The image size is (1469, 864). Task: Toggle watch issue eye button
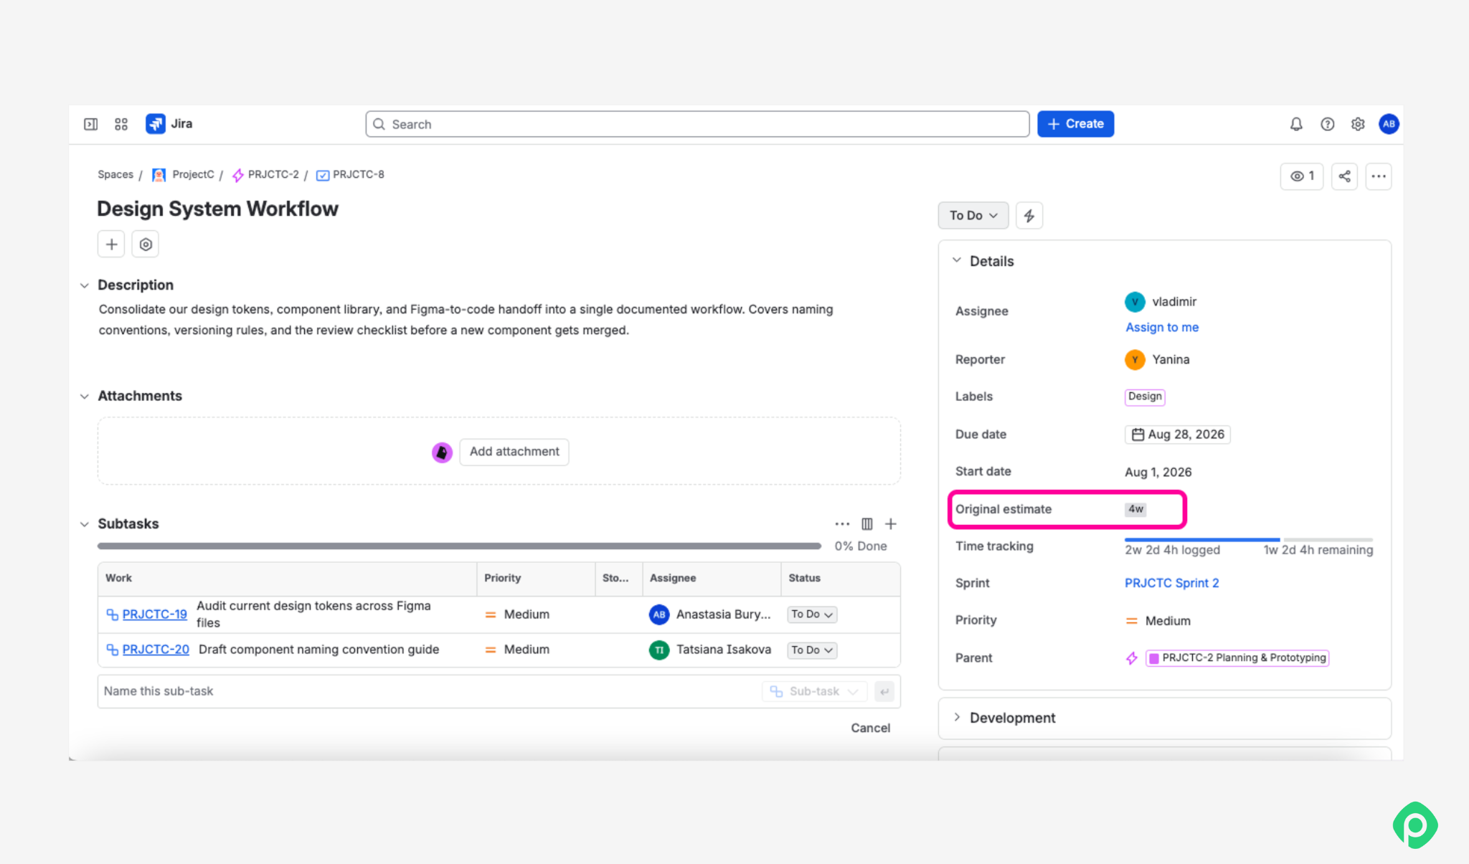coord(1302,176)
